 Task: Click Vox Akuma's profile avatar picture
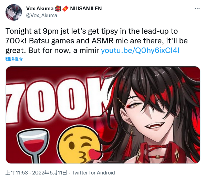tap(14, 12)
